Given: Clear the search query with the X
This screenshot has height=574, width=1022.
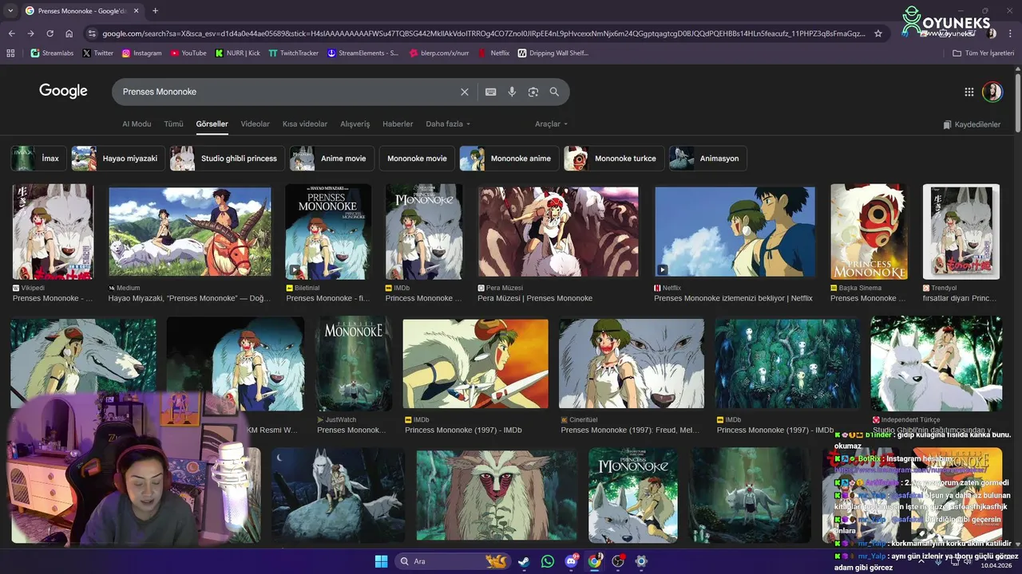Looking at the screenshot, I should (465, 92).
